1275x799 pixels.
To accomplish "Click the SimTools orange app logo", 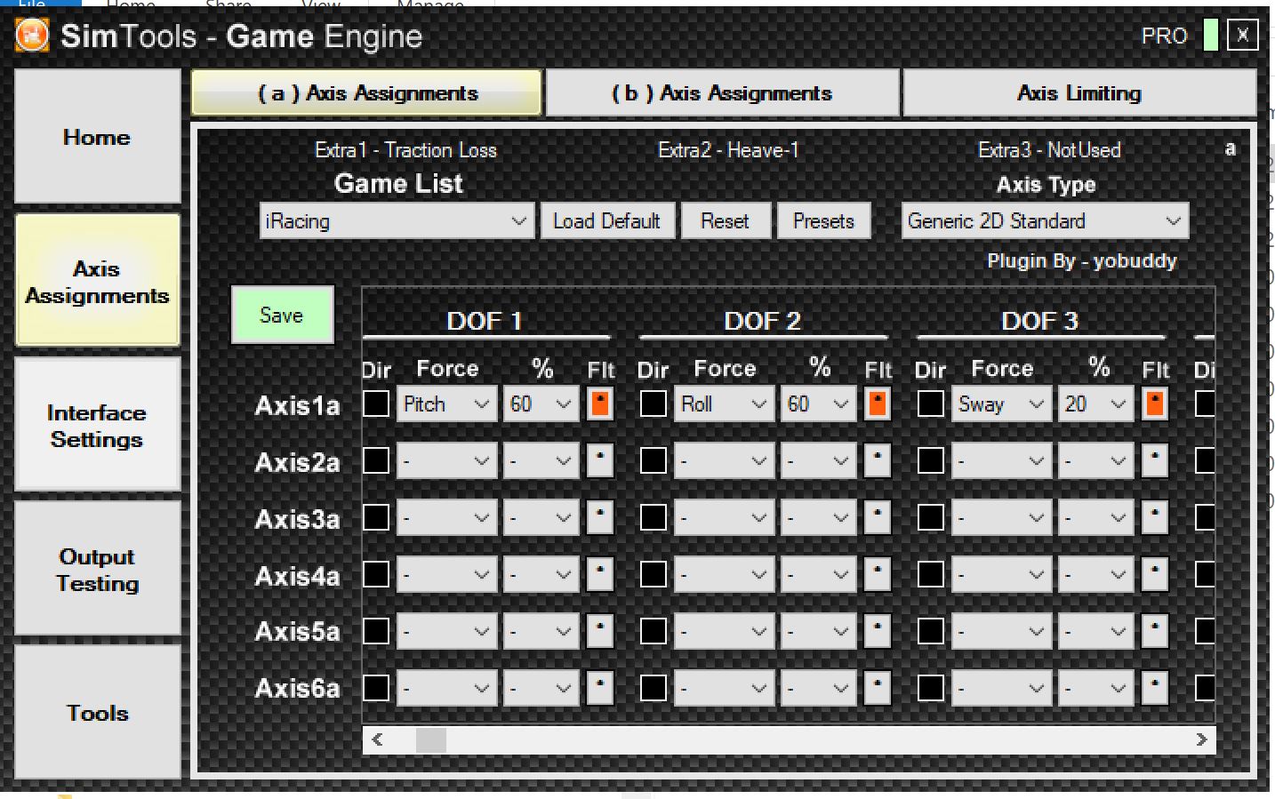I will (32, 36).
